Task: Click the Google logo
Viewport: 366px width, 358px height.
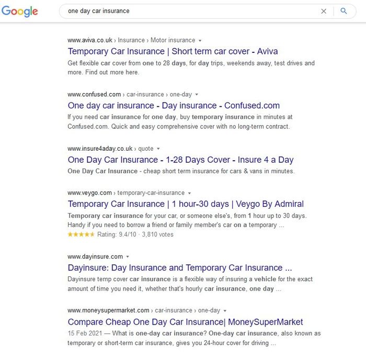Action: pyautogui.click(x=20, y=12)
